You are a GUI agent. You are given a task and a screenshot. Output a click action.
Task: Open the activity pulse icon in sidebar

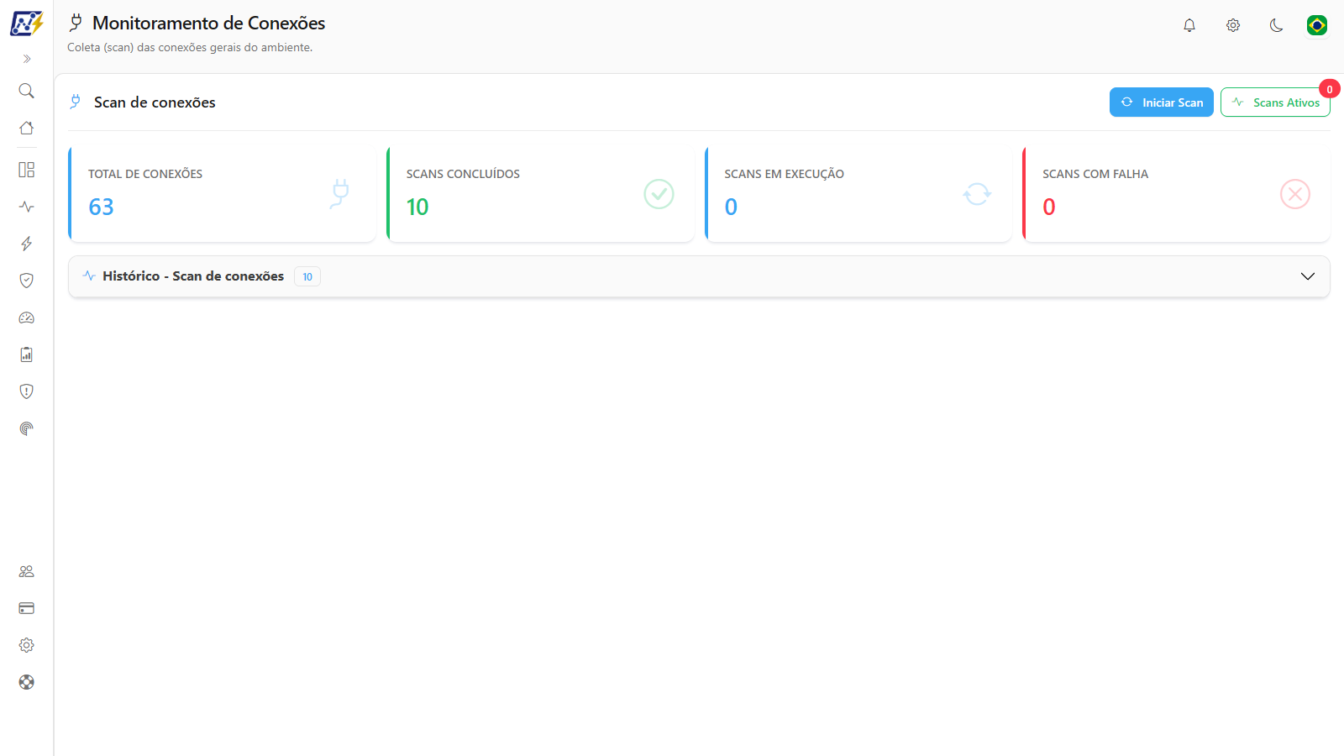point(27,207)
